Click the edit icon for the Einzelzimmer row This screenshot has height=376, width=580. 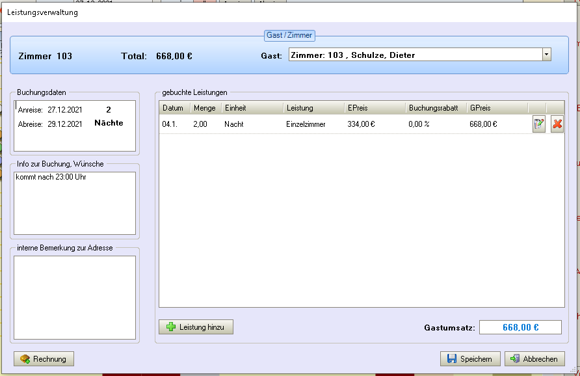539,124
